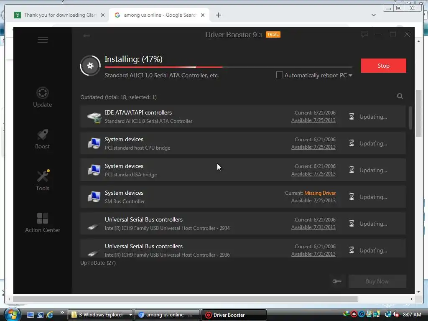
Task: Open a new browser tab
Action: pos(218,15)
